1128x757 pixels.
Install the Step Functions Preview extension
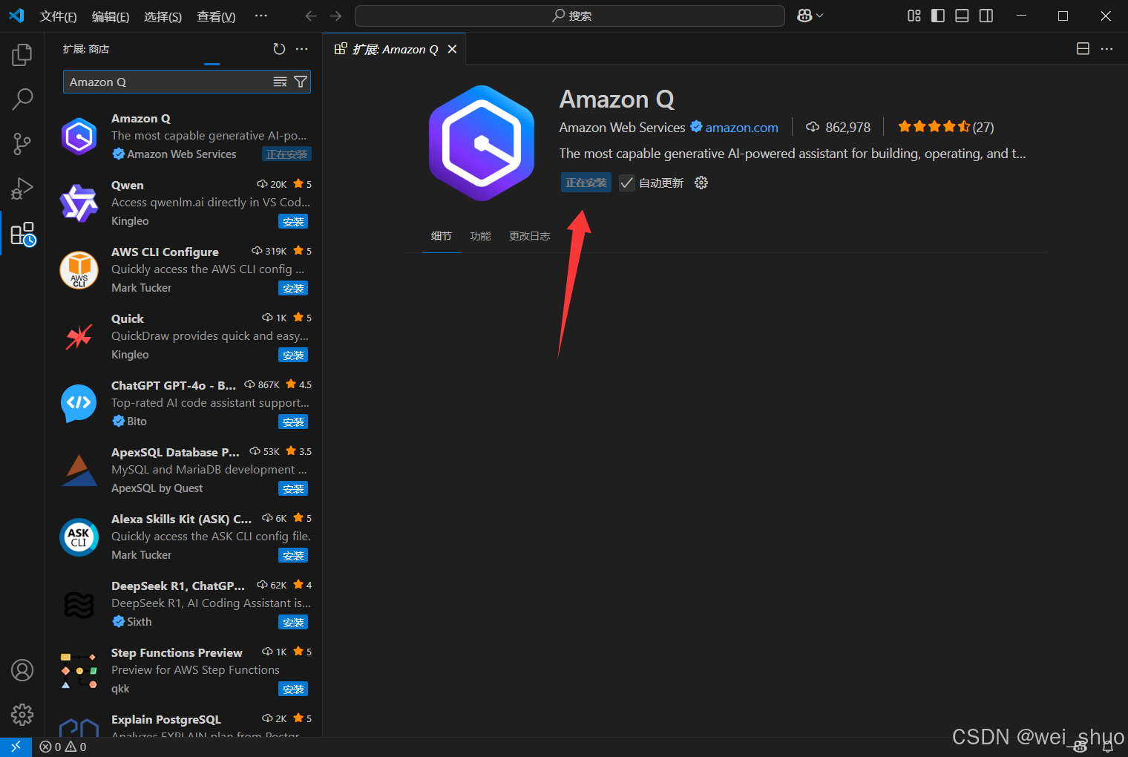coord(293,689)
